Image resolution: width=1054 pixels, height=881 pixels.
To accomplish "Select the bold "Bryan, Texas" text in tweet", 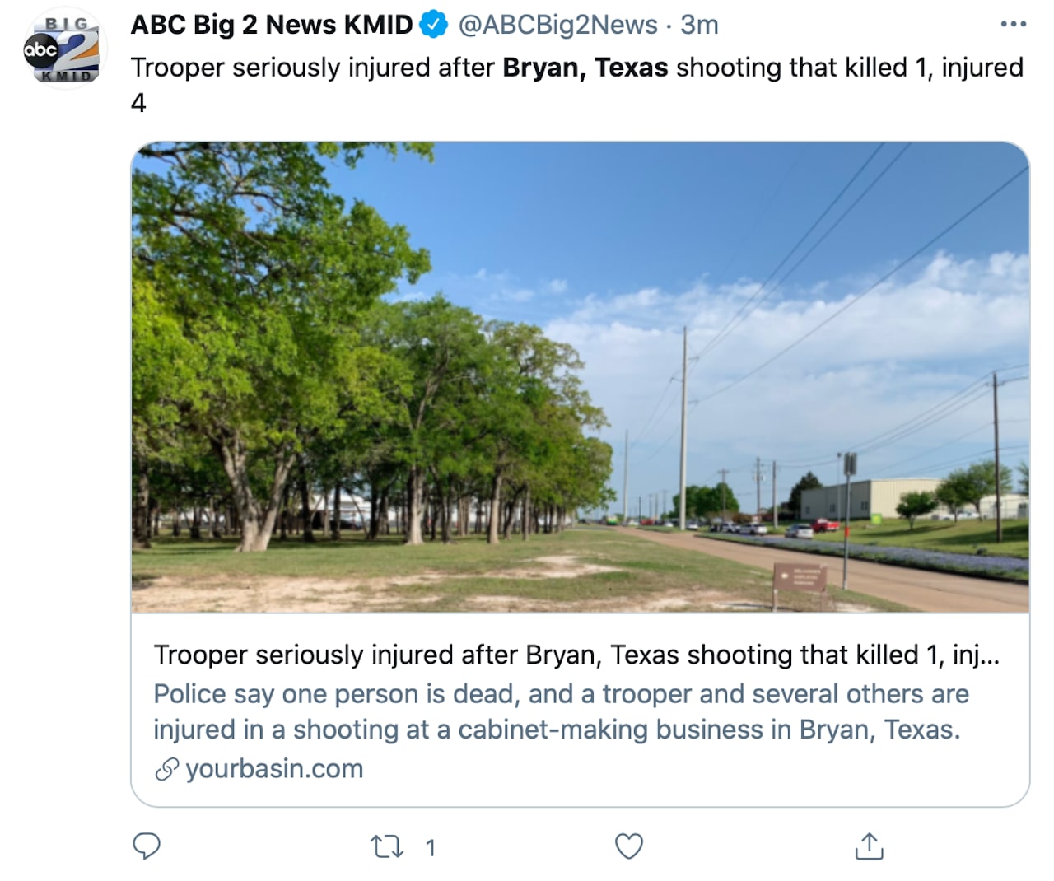I will 585,68.
